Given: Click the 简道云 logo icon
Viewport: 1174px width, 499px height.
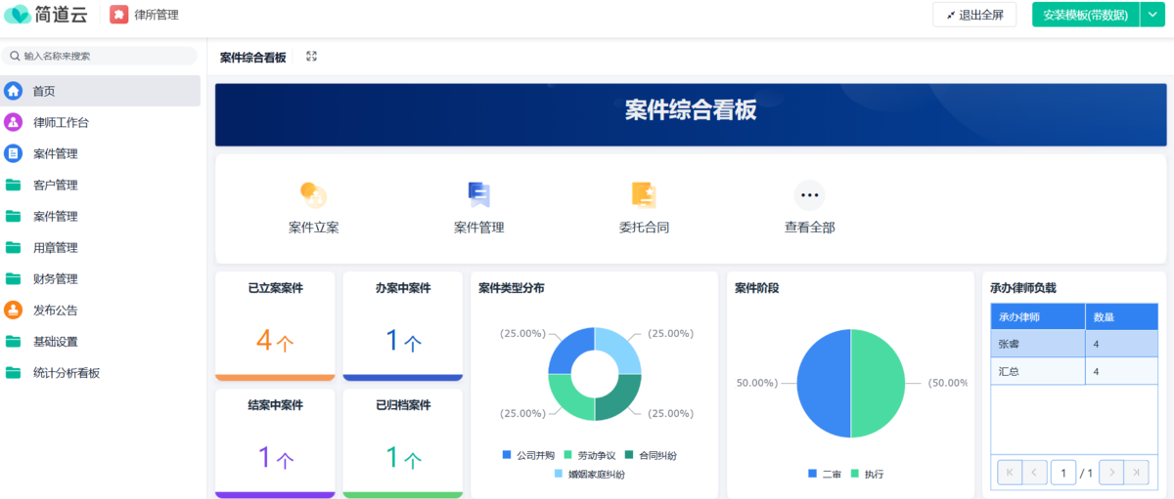Looking at the screenshot, I should pos(18,15).
